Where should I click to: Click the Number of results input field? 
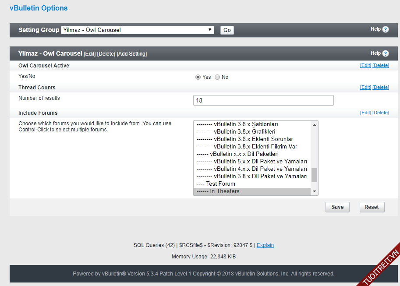263,100
